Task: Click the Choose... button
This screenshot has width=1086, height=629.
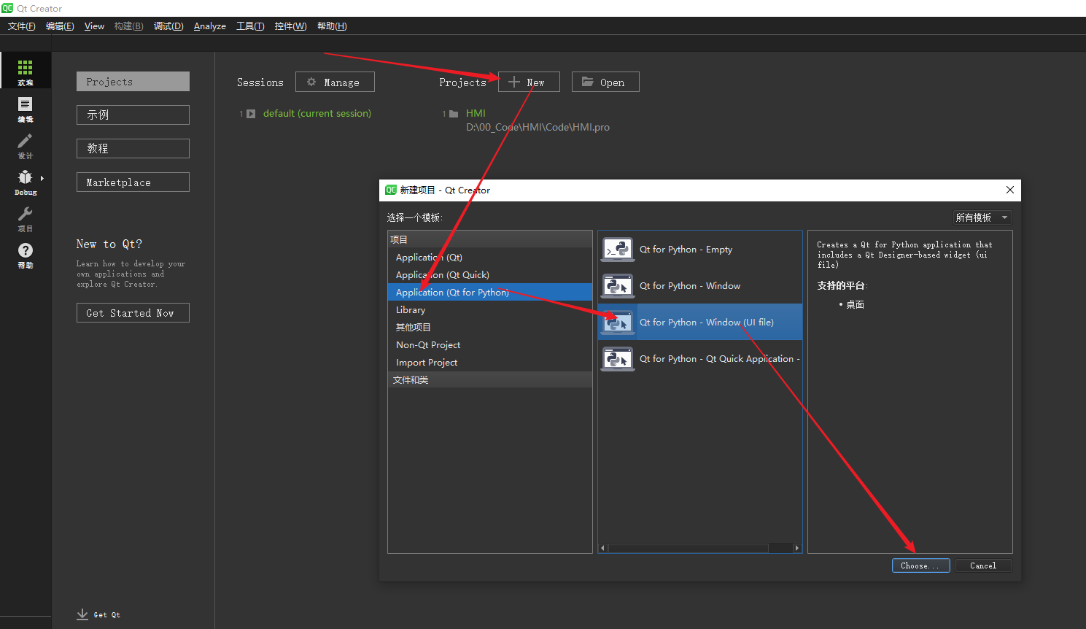Action: tap(920, 566)
